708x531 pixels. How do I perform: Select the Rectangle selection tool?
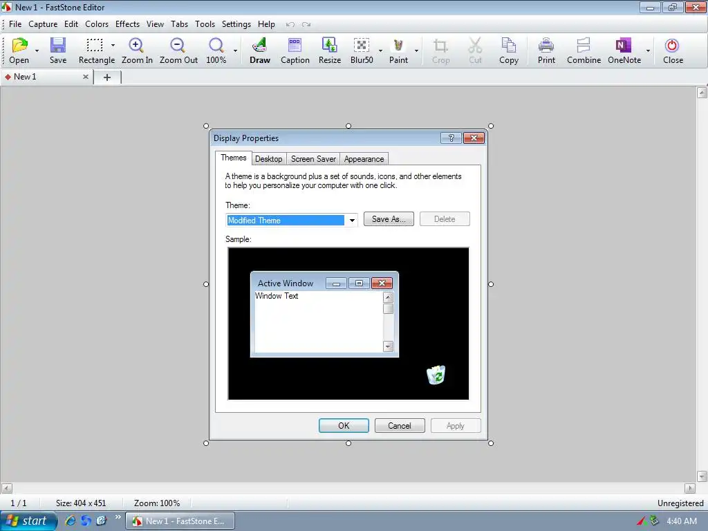pos(96,50)
